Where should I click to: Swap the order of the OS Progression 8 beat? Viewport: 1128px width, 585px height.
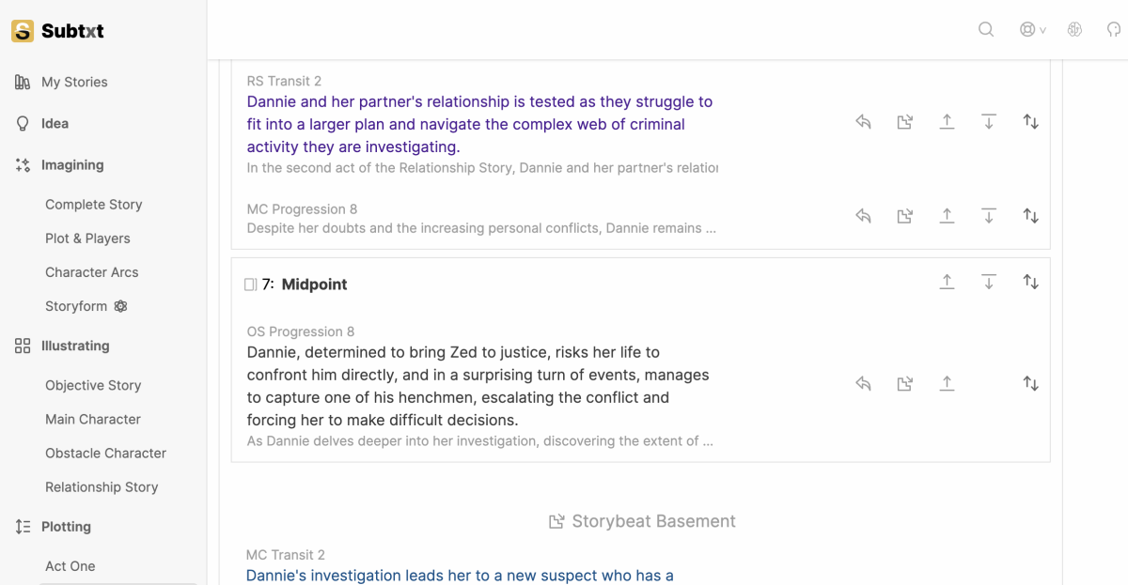pos(1030,383)
